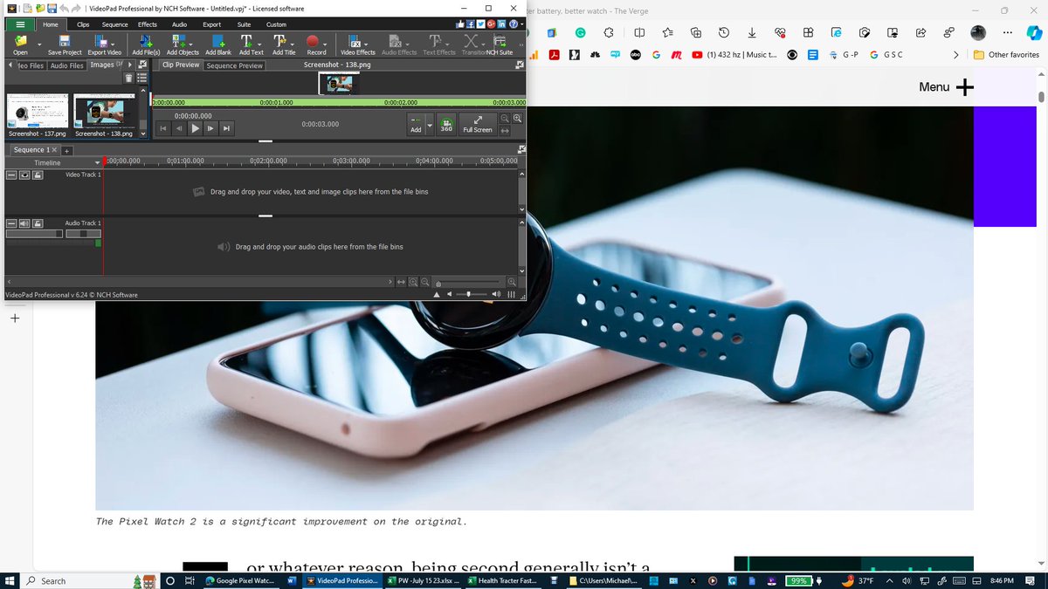Open the Sequence ribbon tab
The image size is (1048, 589).
tap(114, 24)
